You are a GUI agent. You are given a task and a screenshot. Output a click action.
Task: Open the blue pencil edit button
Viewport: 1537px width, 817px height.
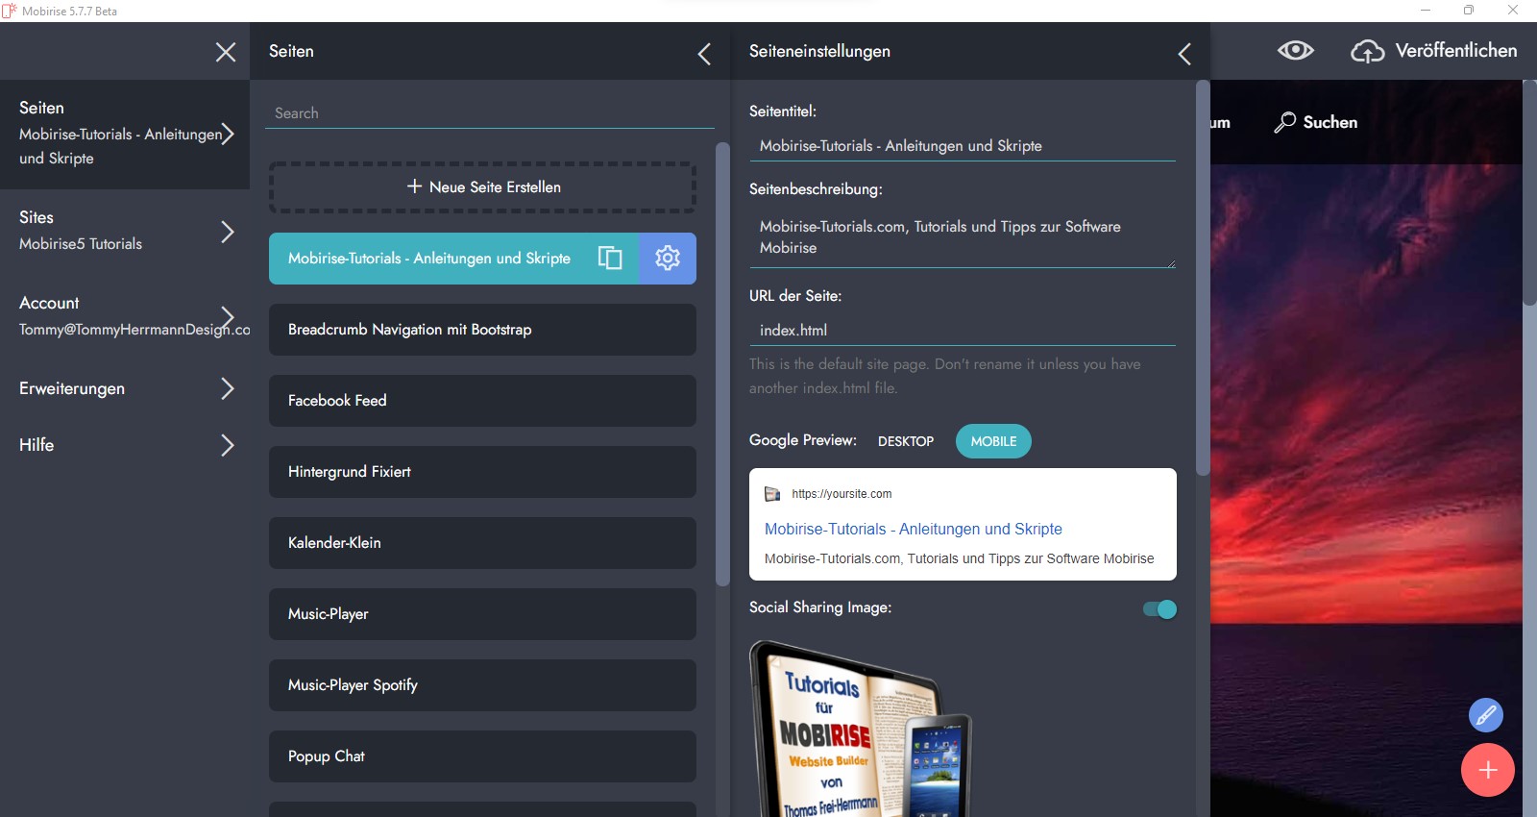click(x=1485, y=715)
